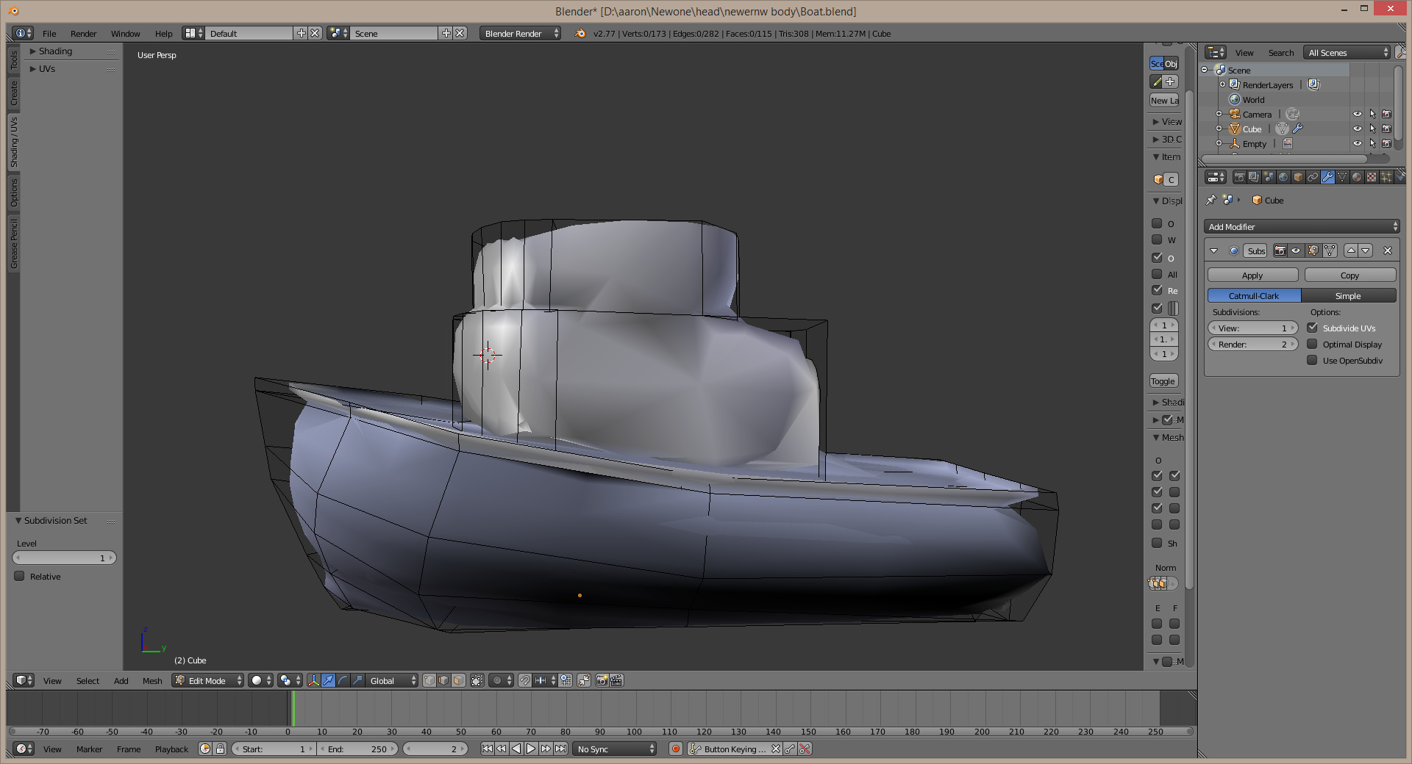The image size is (1412, 764).
Task: Open the Add Modifier dropdown
Action: (x=1302, y=226)
